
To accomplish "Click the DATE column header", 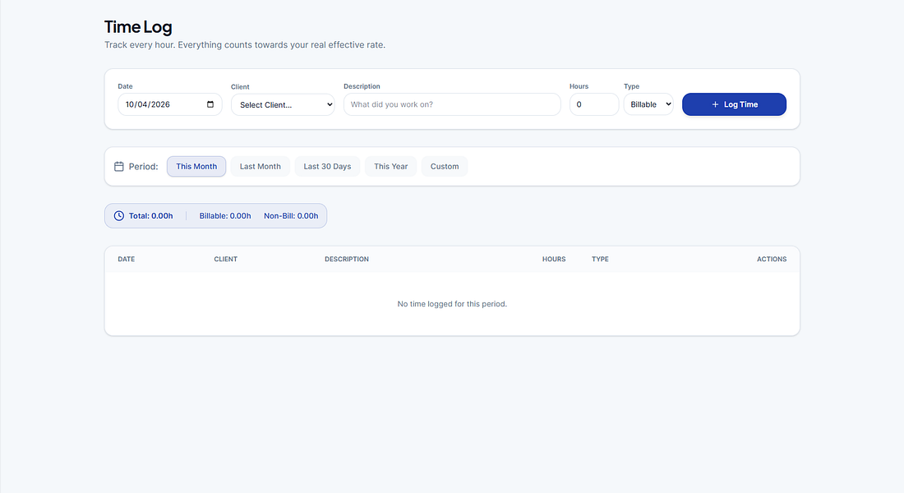I will click(x=127, y=259).
